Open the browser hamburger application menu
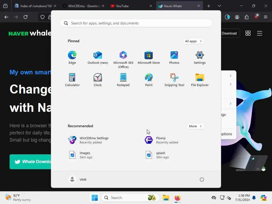This screenshot has height=204, width=272. click(x=266, y=17)
